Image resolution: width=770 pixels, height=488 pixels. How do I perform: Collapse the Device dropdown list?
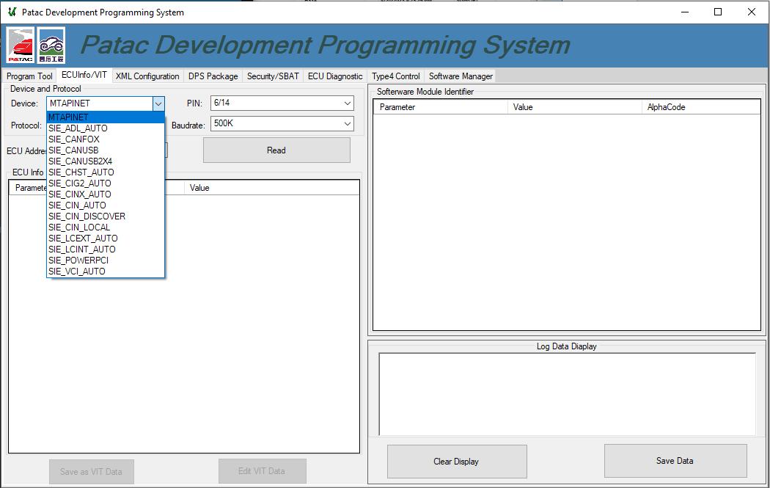[x=158, y=103]
